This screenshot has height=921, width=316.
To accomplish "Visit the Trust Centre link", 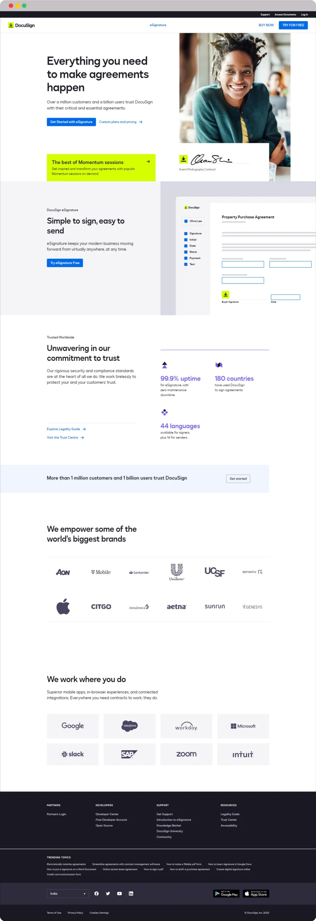I will [63, 437].
